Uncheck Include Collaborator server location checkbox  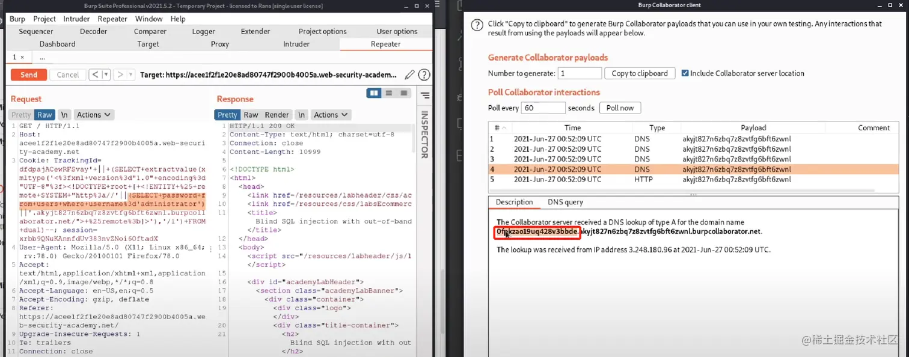(685, 73)
